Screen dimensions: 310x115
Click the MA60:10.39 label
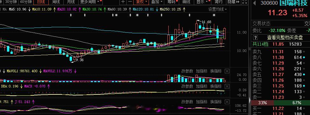(117, 9)
